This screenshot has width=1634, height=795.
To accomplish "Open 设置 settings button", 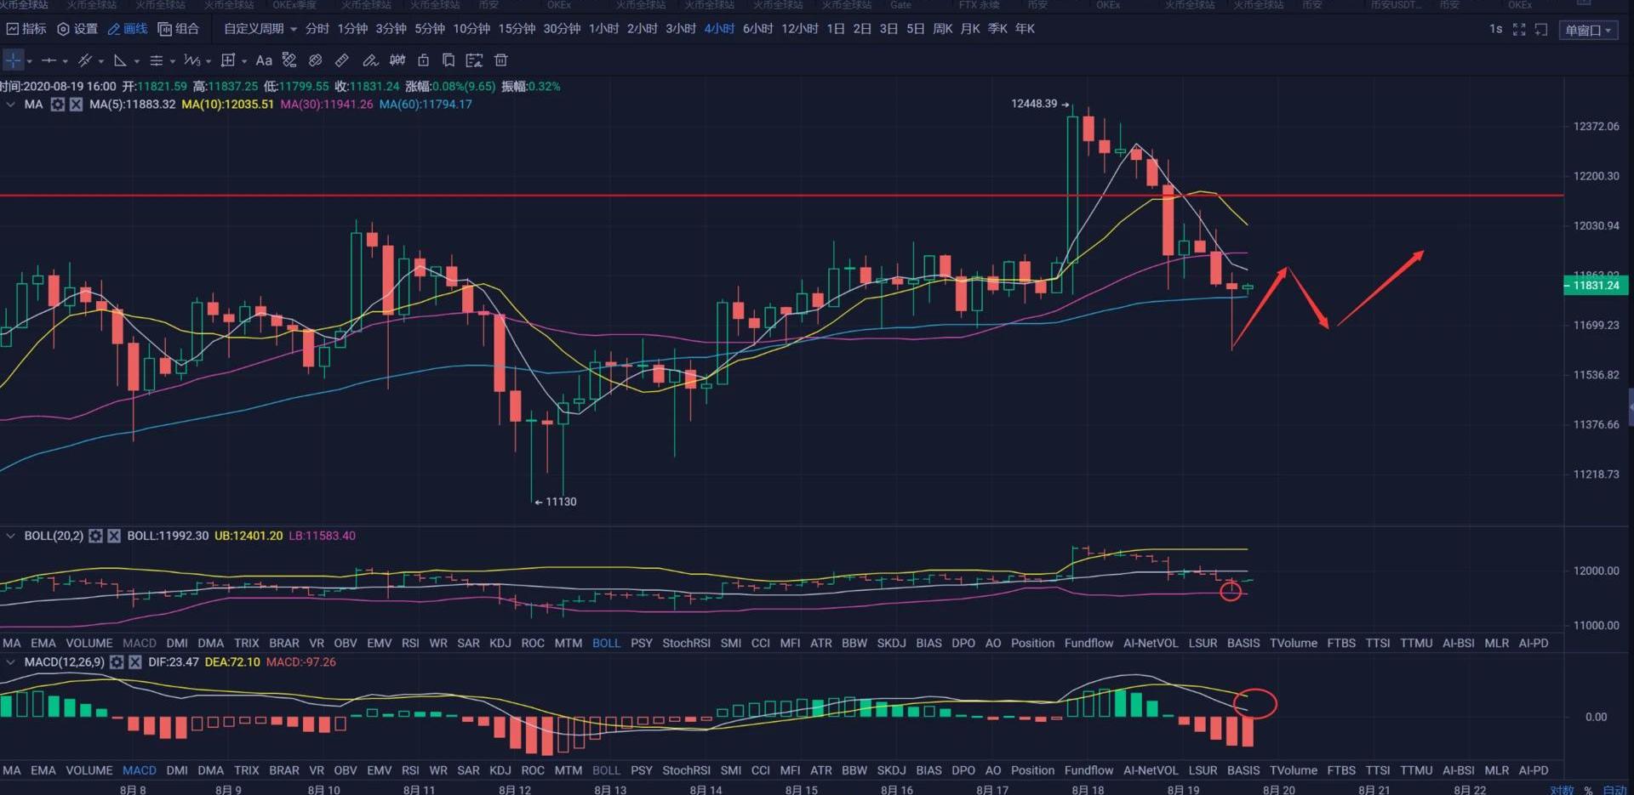I will [x=77, y=29].
